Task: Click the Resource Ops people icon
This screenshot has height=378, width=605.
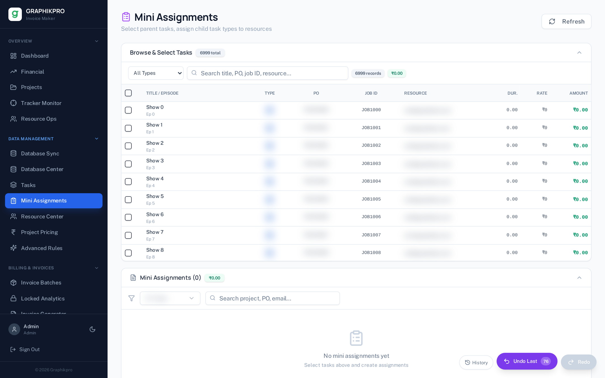Action: click(13, 119)
